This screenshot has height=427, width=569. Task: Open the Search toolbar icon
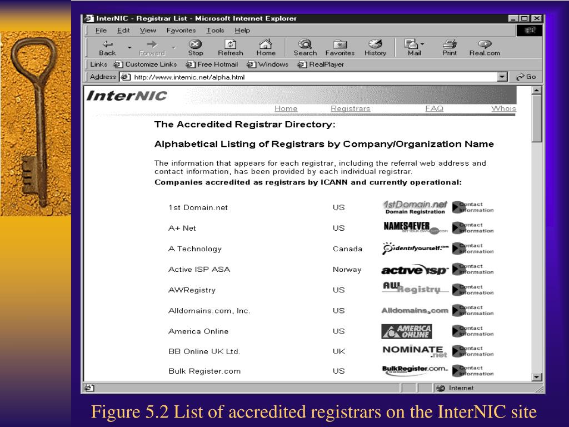[305, 48]
